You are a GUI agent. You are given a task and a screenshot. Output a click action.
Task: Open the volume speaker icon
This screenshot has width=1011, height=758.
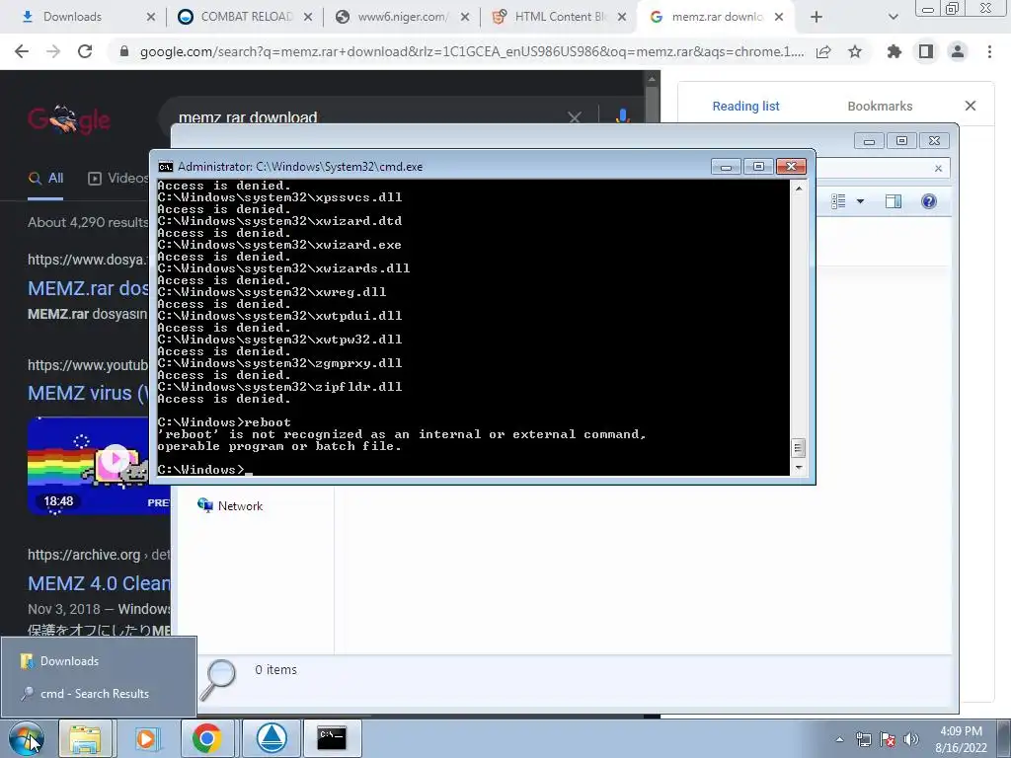click(x=911, y=739)
